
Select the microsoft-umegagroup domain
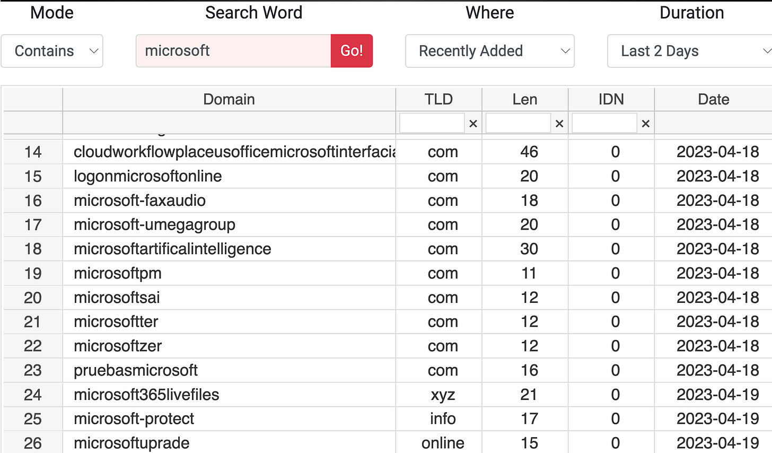155,224
